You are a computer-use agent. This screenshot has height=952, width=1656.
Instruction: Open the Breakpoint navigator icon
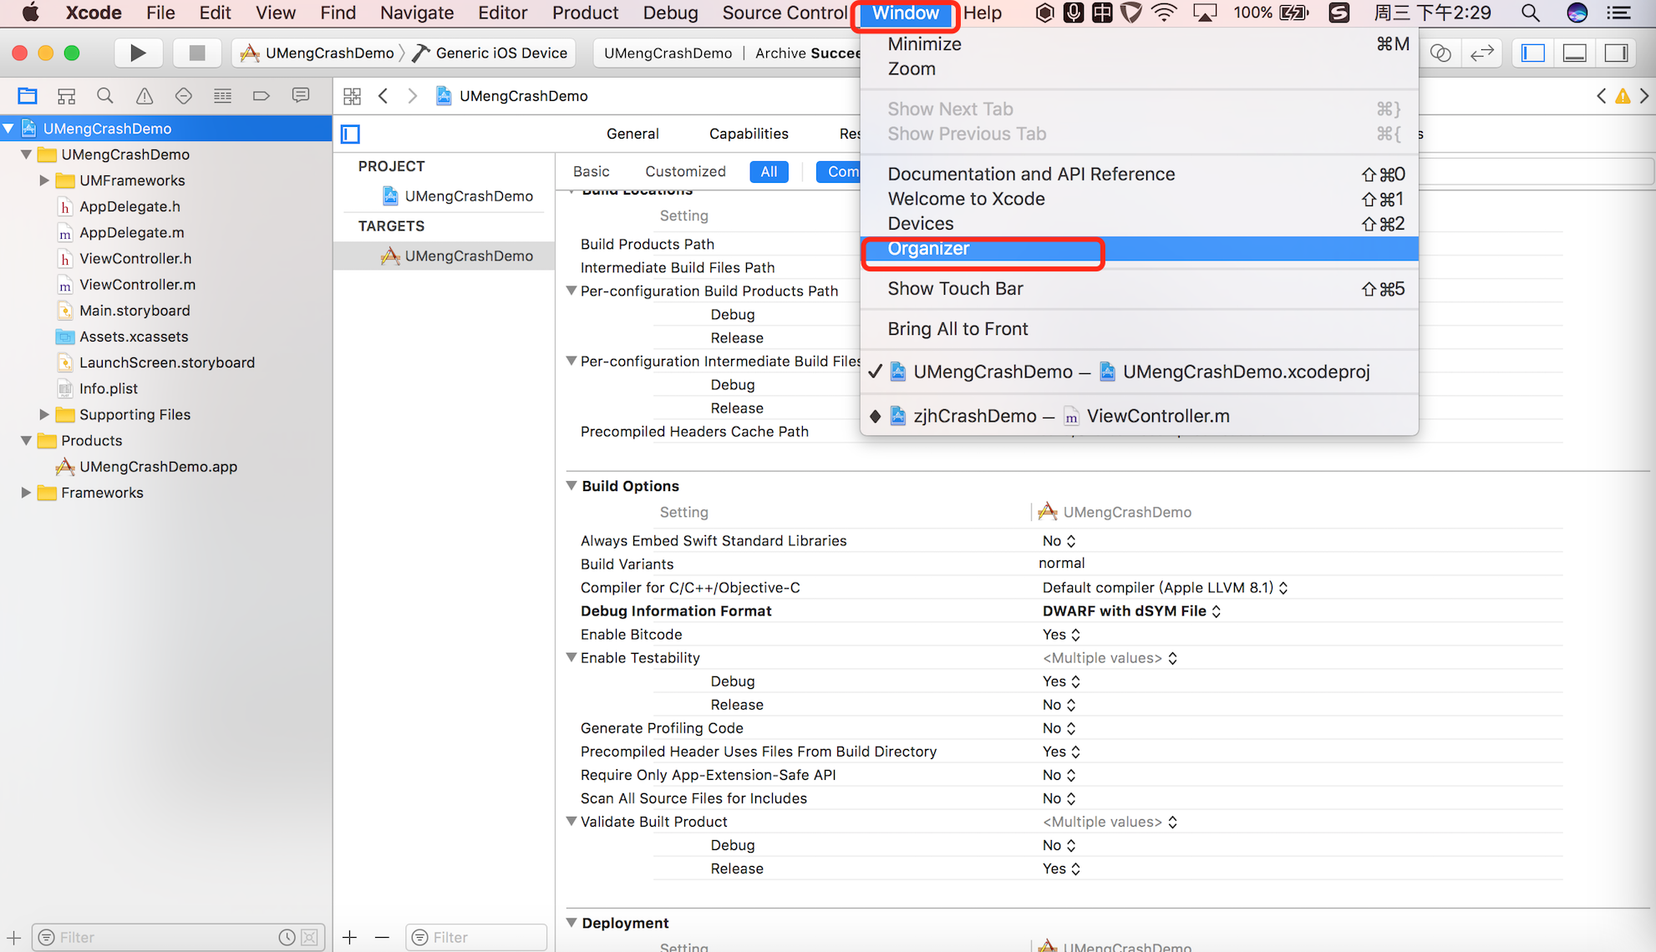(262, 96)
